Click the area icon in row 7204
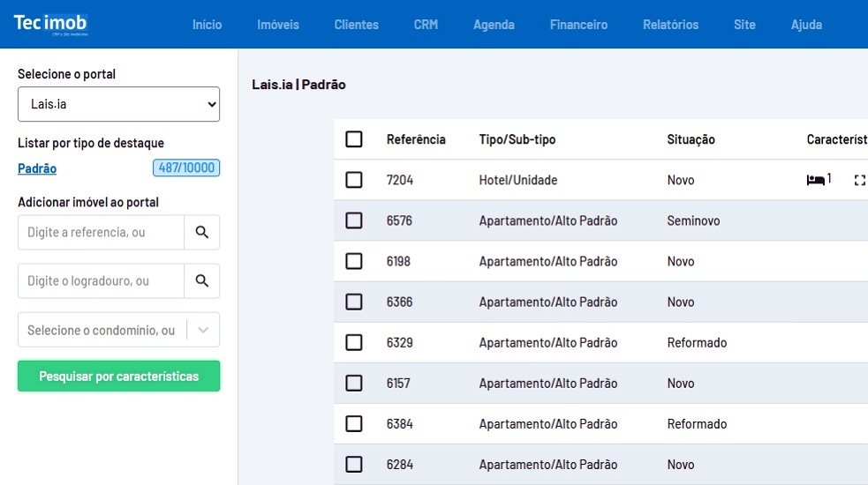The width and height of the screenshot is (868, 485). 859,181
